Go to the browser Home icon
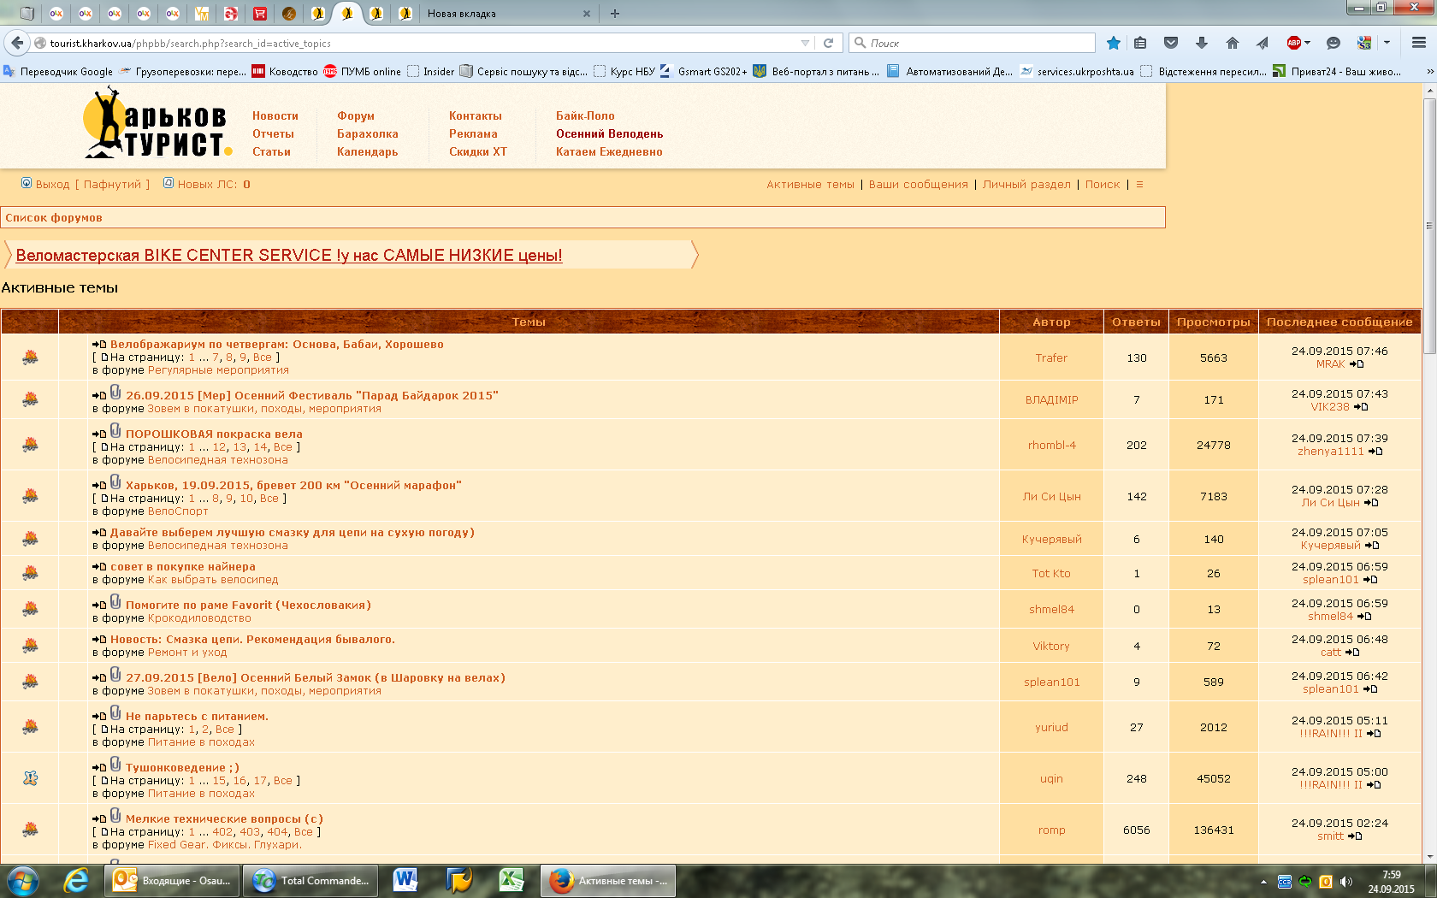1437x898 pixels. [1232, 43]
